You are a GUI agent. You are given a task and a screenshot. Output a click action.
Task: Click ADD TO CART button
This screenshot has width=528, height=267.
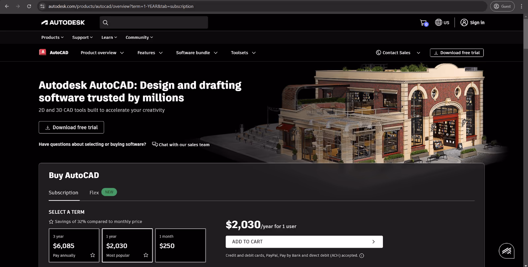pyautogui.click(x=304, y=242)
